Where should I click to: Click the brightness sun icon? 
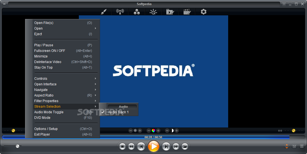(x=135, y=131)
